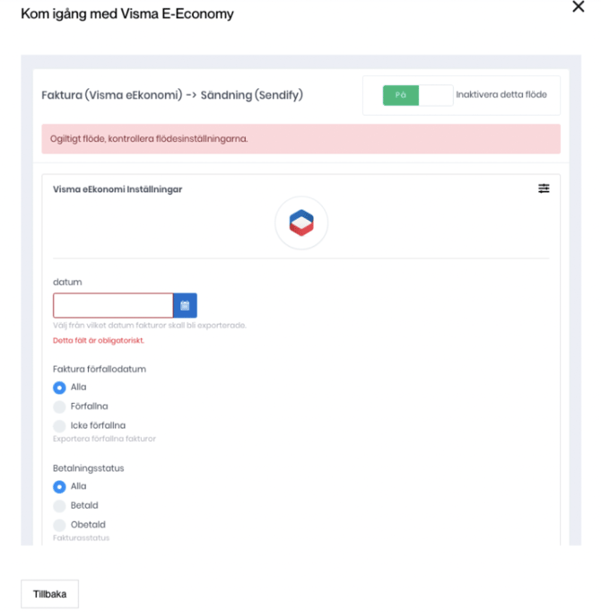601x612 pixels.
Task: Select Alla under Betalningsstatus
Action: coord(60,486)
